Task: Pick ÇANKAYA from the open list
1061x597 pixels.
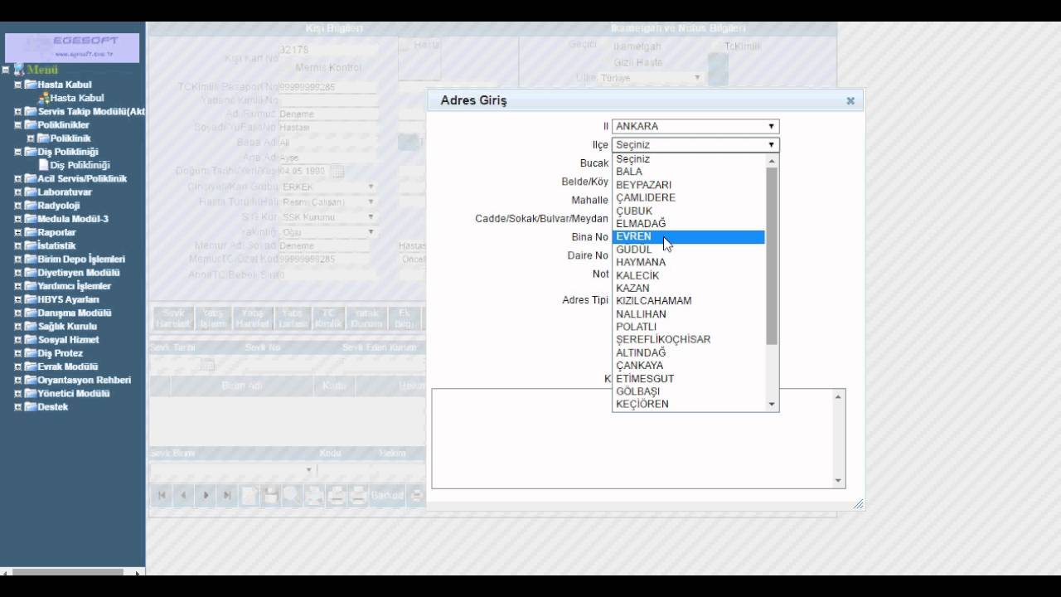Action: (x=688, y=366)
